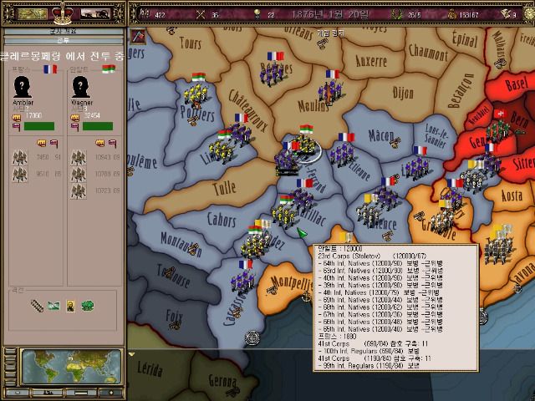Open the map thumbnail button left of crown
The height and width of the screenshot is (401, 535).
pos(33,14)
